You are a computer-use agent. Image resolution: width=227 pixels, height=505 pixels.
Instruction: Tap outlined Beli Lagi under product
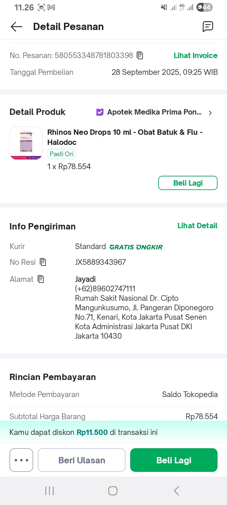click(x=188, y=183)
